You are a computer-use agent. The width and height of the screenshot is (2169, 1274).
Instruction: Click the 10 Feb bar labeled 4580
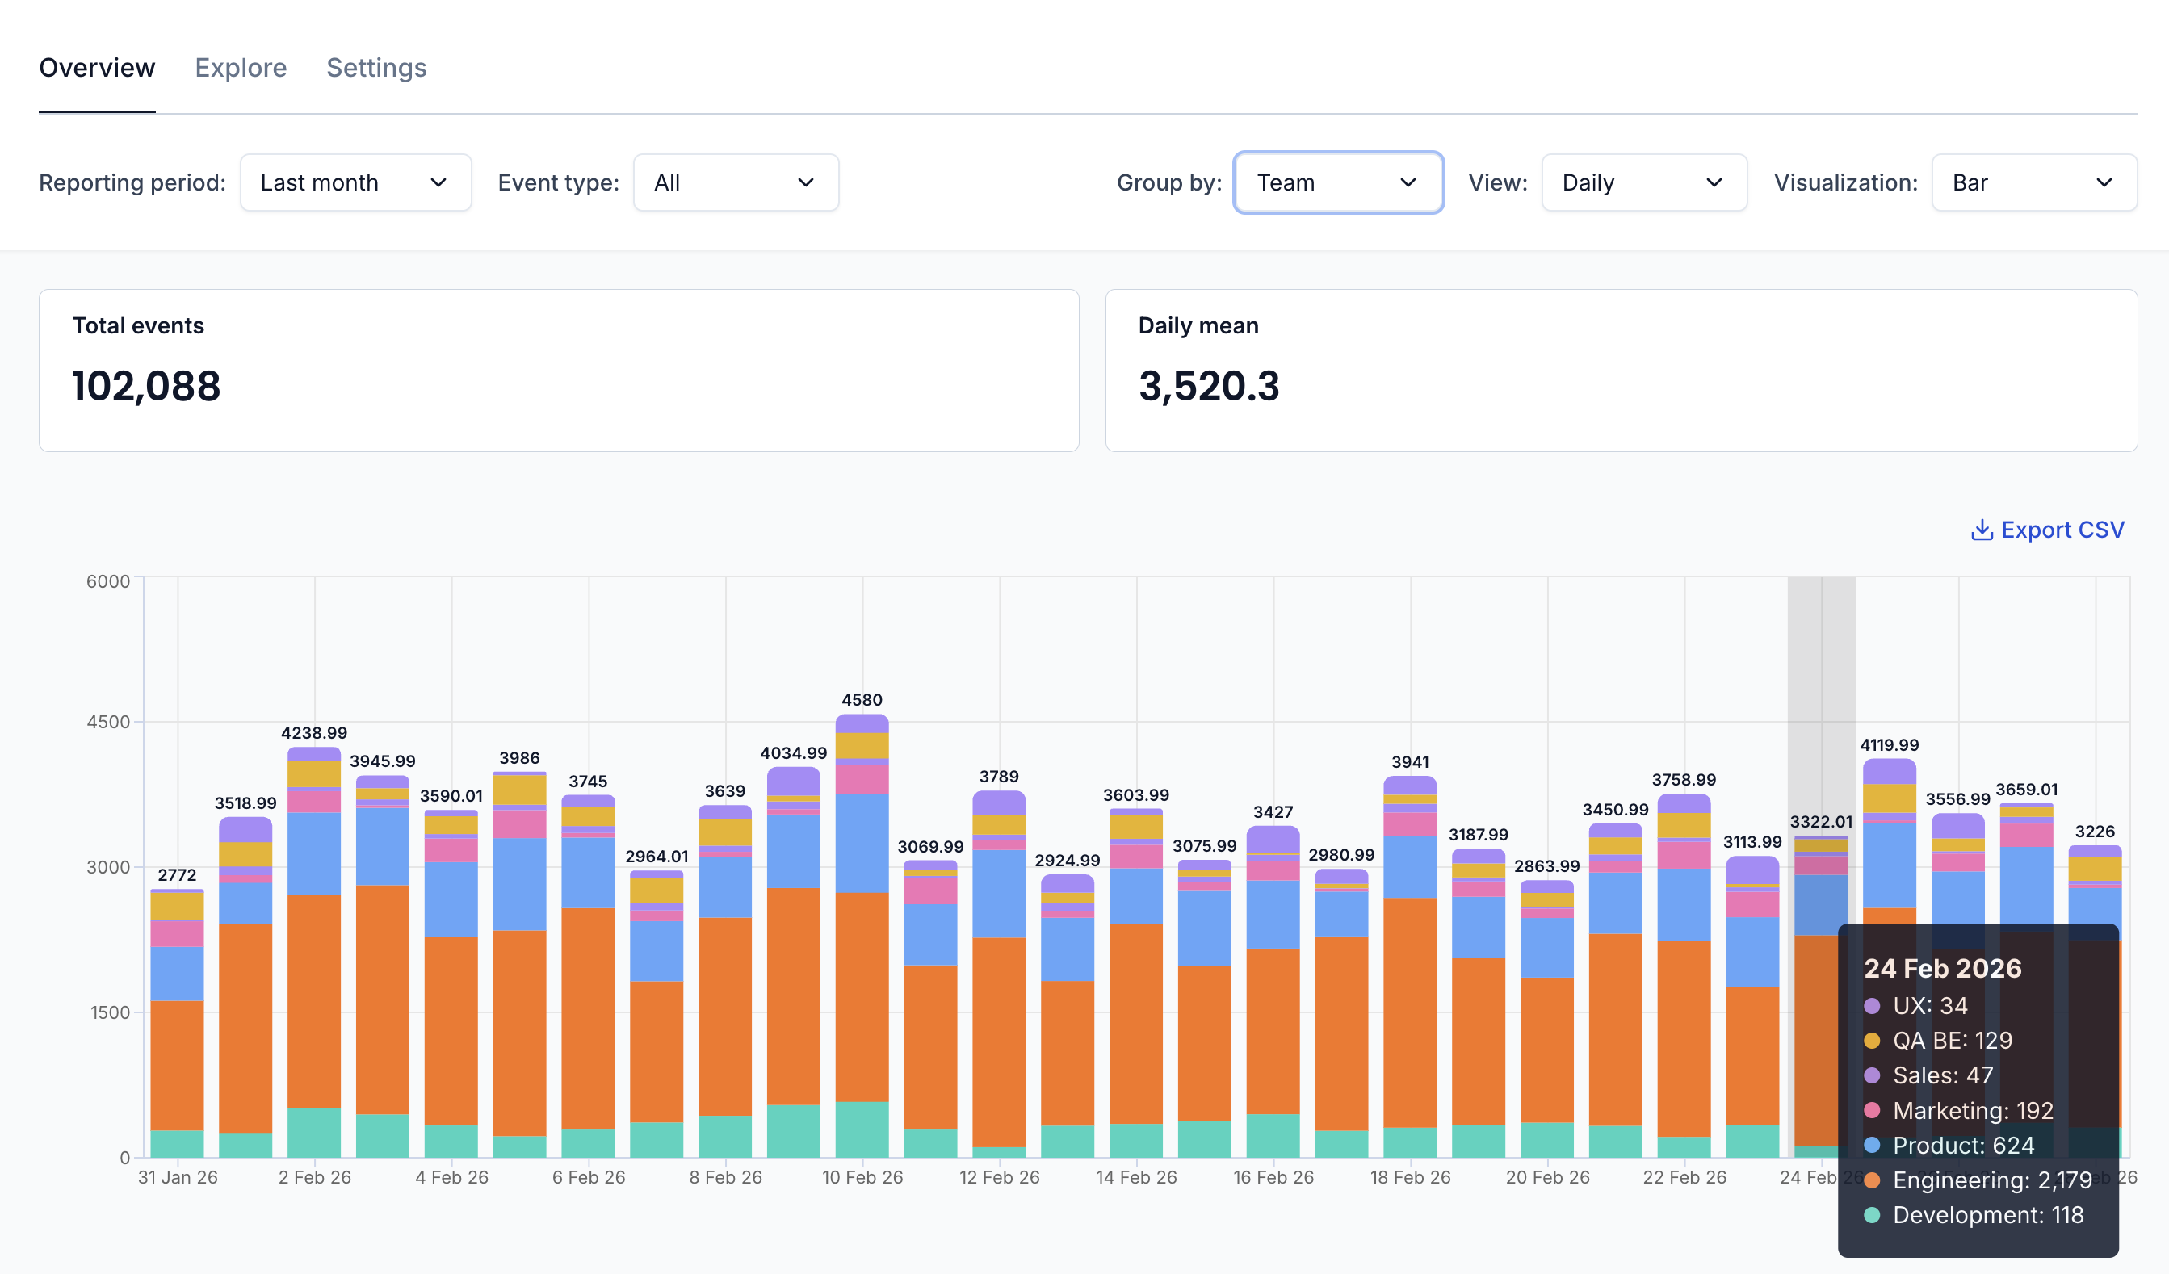coord(862,936)
